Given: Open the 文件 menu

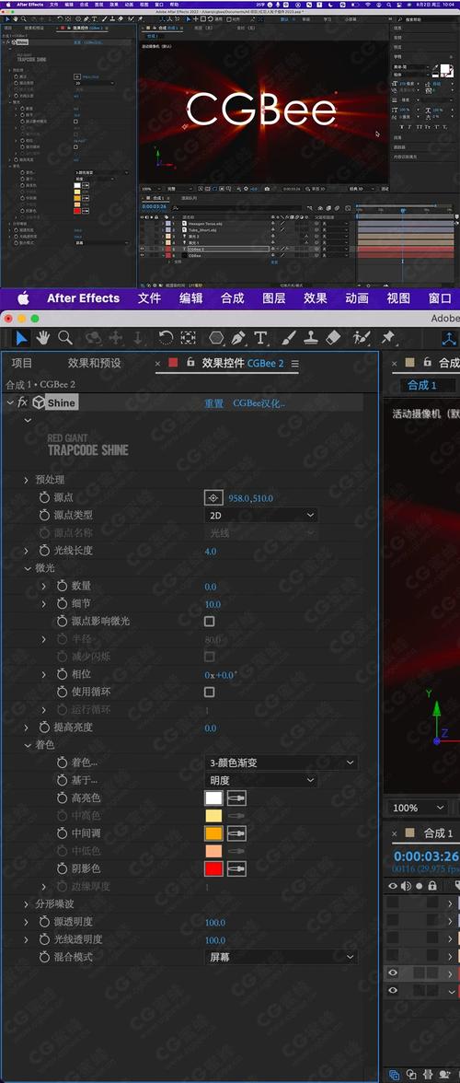Looking at the screenshot, I should tap(149, 298).
